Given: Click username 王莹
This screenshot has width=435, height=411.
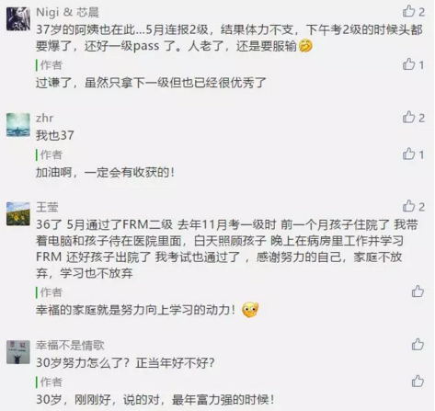Looking at the screenshot, I should coord(47,207).
